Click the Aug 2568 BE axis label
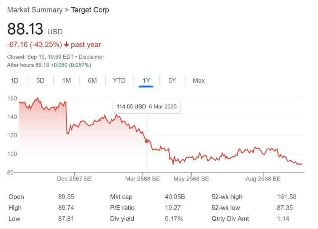 click(263, 179)
